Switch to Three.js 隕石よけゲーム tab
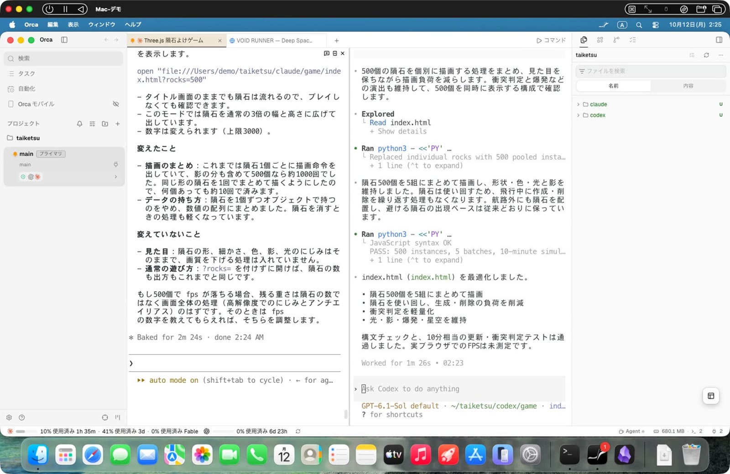The image size is (730, 474). click(173, 41)
